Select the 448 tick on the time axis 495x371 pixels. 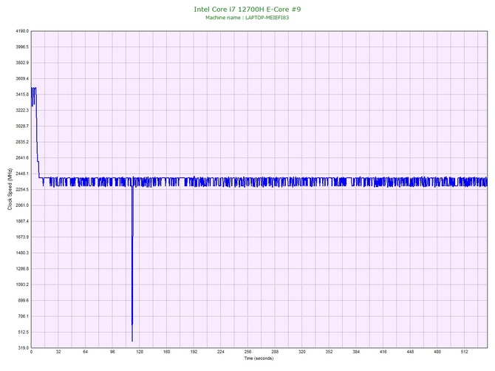point(410,352)
